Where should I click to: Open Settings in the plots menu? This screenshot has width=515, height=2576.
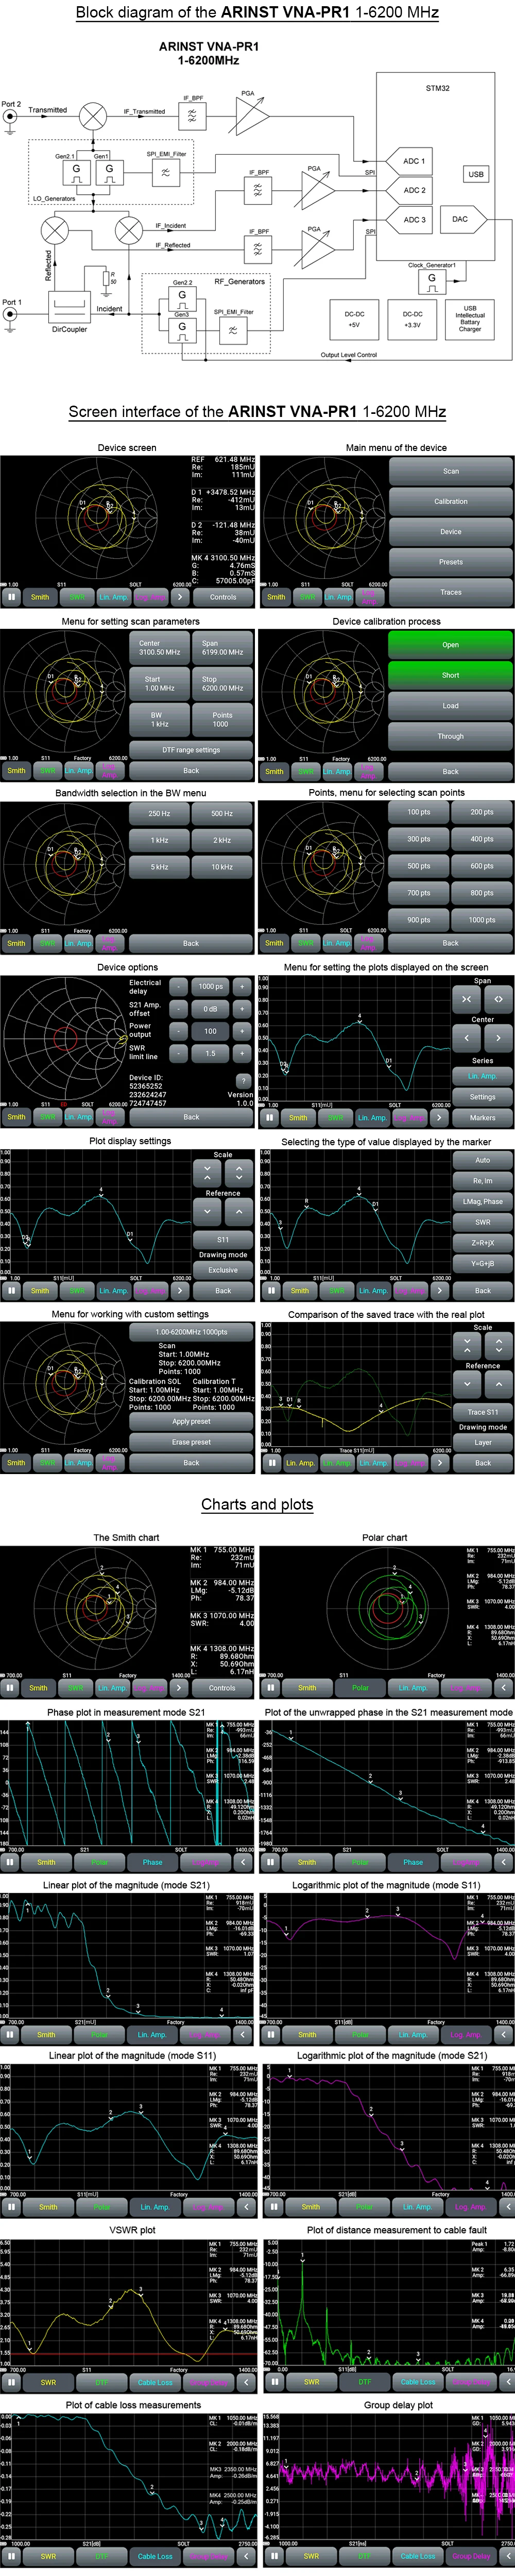[482, 1097]
